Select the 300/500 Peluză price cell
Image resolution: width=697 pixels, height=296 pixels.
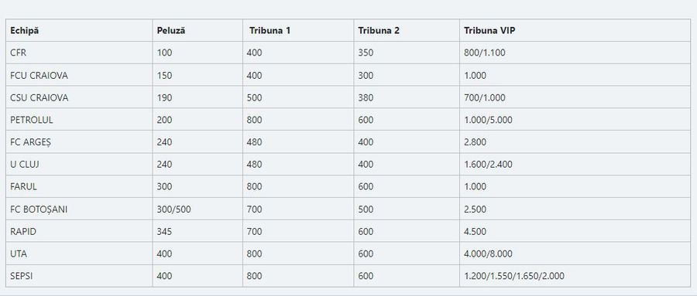tap(197, 209)
